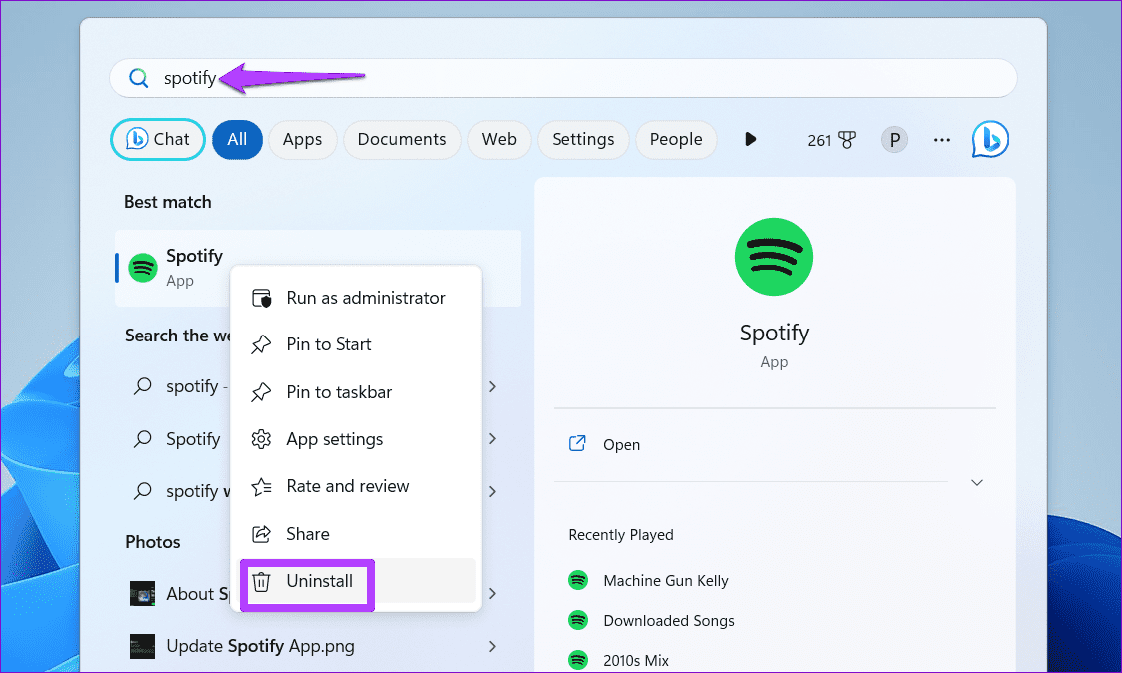Click the search magnifying glass icon
This screenshot has width=1122, height=673.
click(138, 77)
